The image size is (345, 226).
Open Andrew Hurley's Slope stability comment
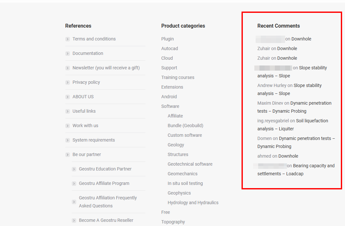coord(307,86)
